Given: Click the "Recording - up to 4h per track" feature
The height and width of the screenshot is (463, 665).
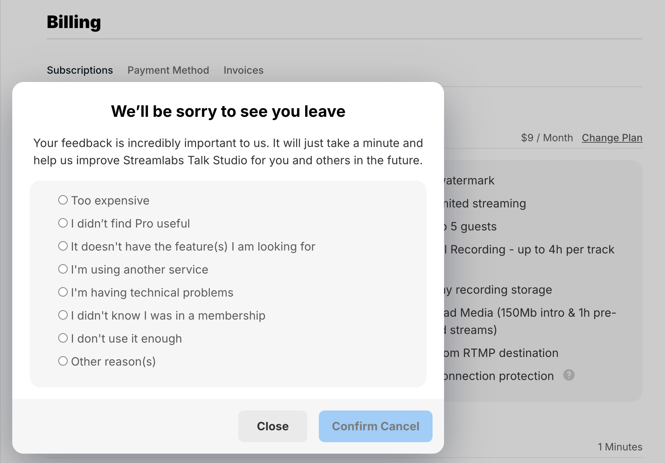Looking at the screenshot, I should pyautogui.click(x=532, y=249).
